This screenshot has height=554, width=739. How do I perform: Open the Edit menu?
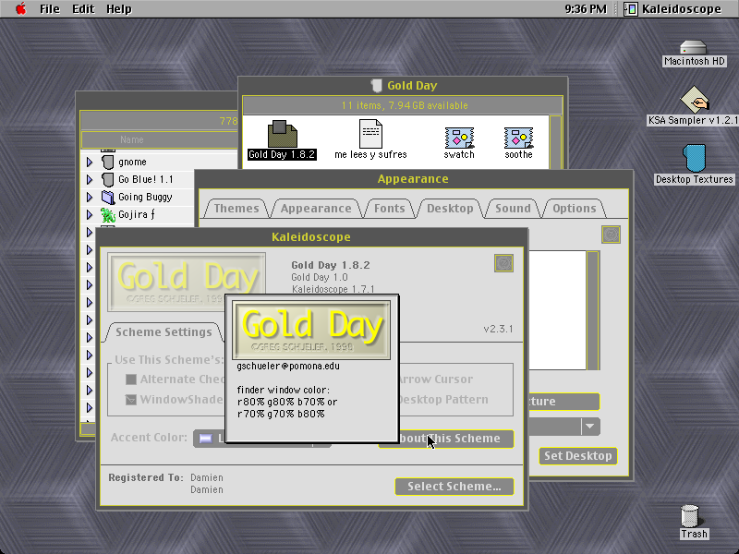(83, 9)
